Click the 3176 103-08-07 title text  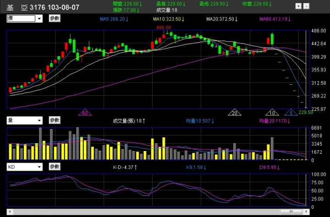[55, 7]
